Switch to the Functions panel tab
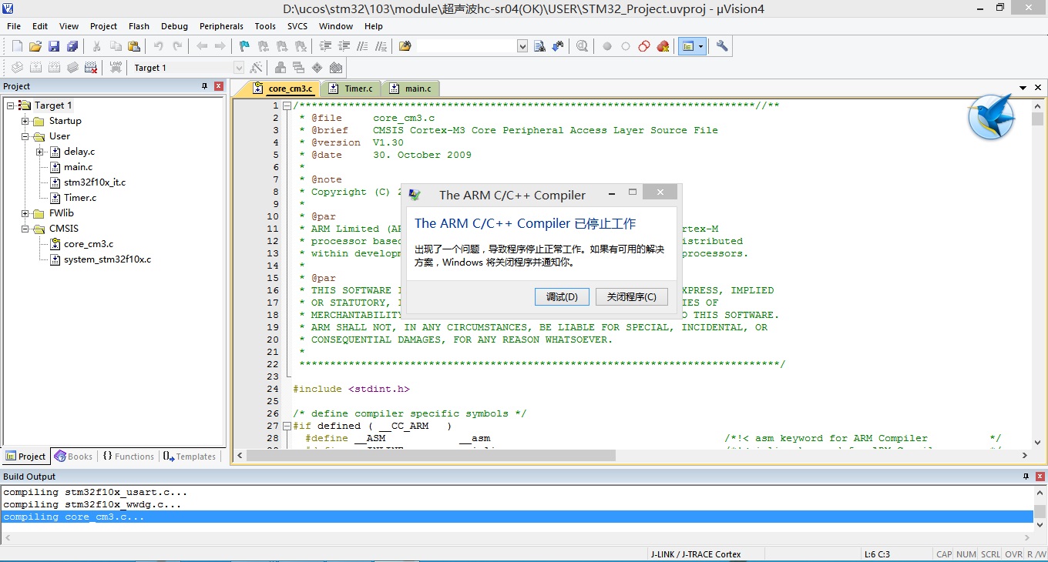Viewport: 1048px width, 562px height. tap(128, 457)
